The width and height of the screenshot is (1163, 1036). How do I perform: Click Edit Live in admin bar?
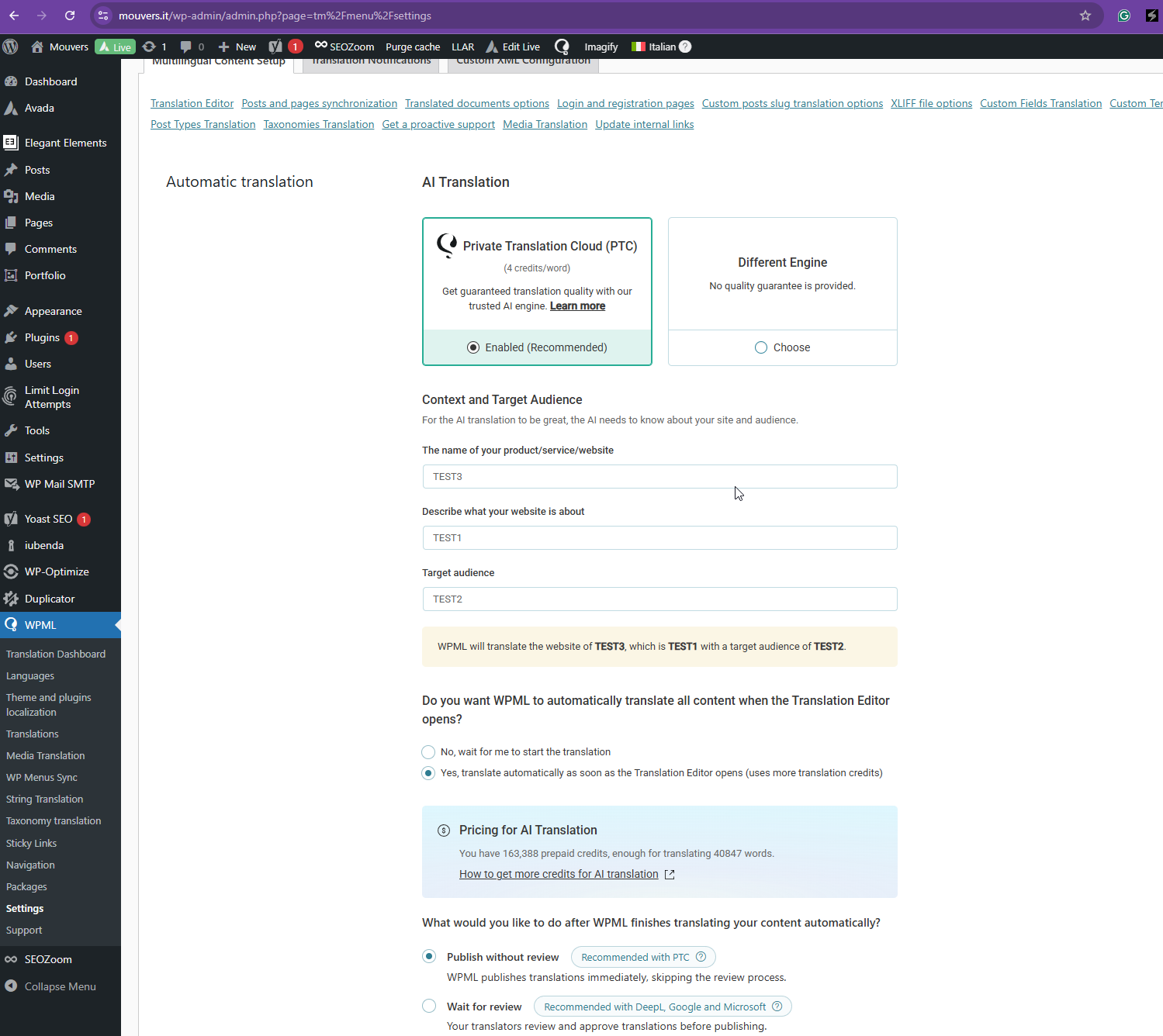513,47
